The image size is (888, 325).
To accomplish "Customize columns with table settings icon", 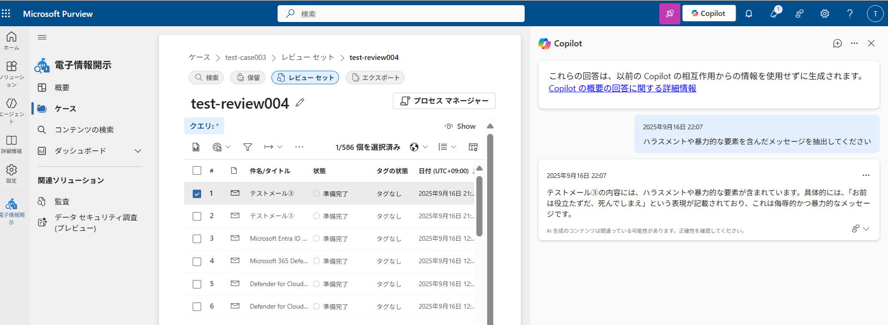I will coord(473,147).
